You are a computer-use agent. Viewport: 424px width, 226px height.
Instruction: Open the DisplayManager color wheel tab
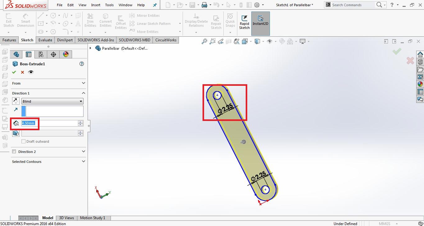[66, 54]
